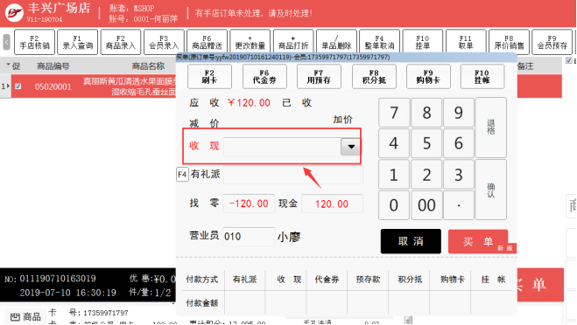Viewport: 577px width, 325px height.
Task: Tap keypad double zero 00
Action: click(x=426, y=205)
